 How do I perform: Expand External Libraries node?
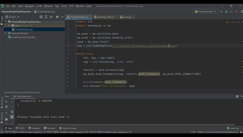(x=5, y=33)
